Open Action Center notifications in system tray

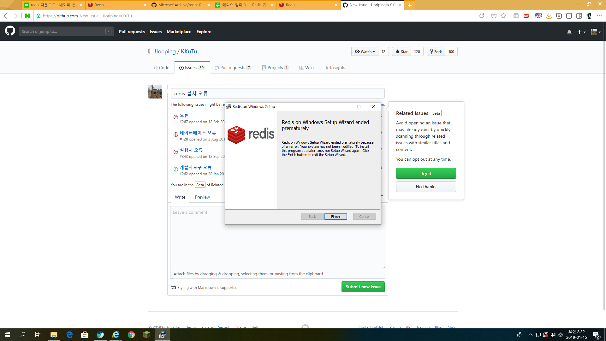point(596,334)
